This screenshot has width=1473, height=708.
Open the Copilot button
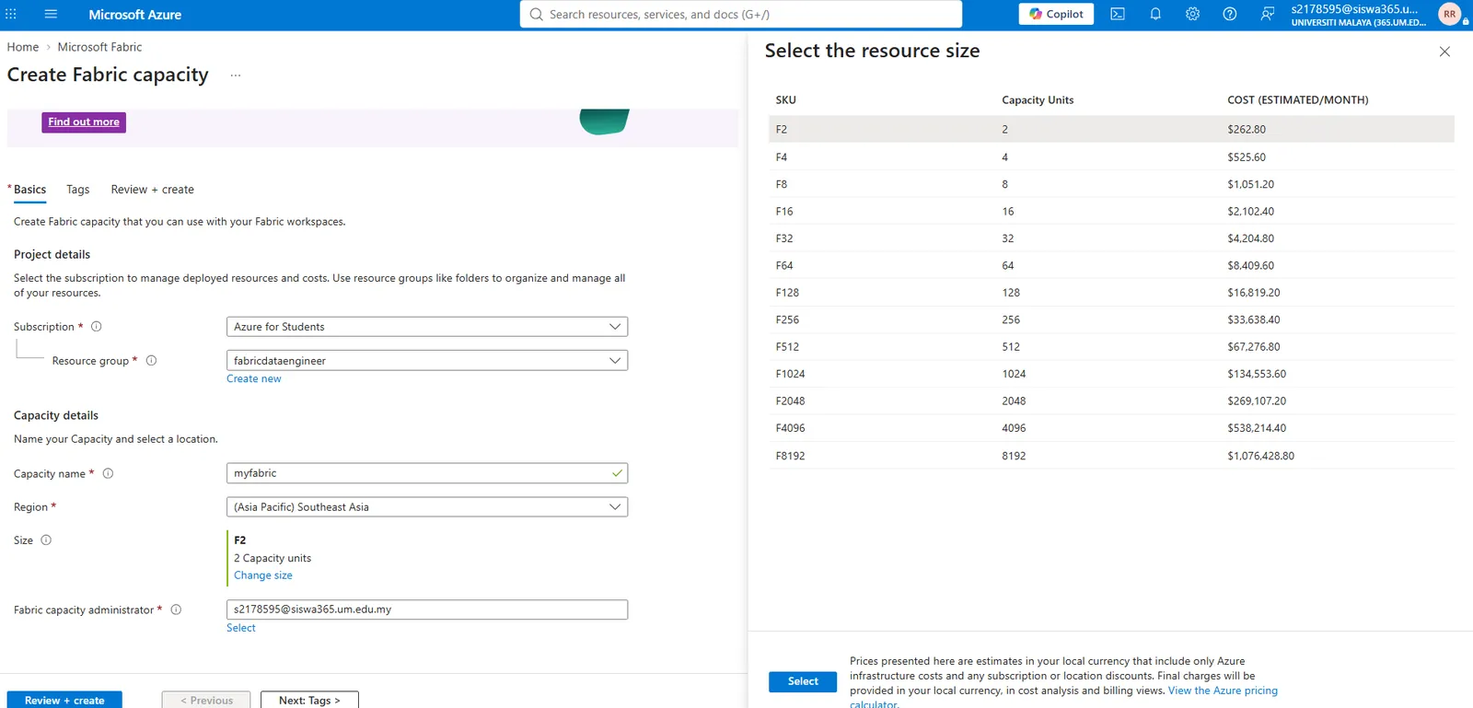coord(1056,14)
